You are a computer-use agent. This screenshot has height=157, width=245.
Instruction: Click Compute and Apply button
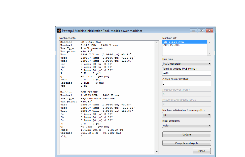(187, 143)
